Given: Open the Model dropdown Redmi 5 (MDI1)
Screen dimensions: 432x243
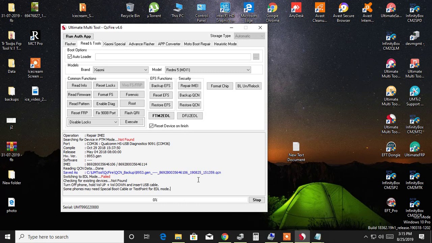Looking at the screenshot, I should [x=208, y=70].
